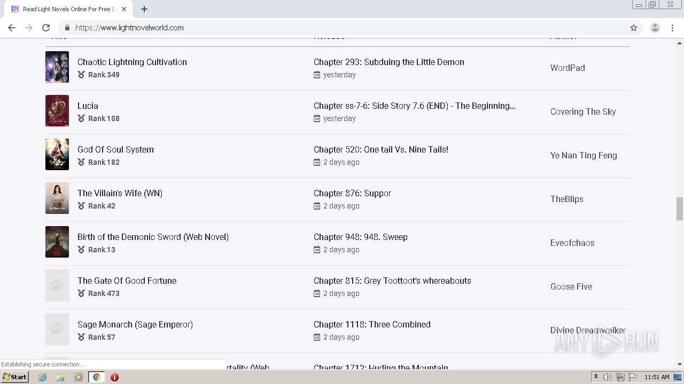Screen dimensions: 684x384
Task: Read Chapter 948: 948. Sweep
Action: click(361, 237)
